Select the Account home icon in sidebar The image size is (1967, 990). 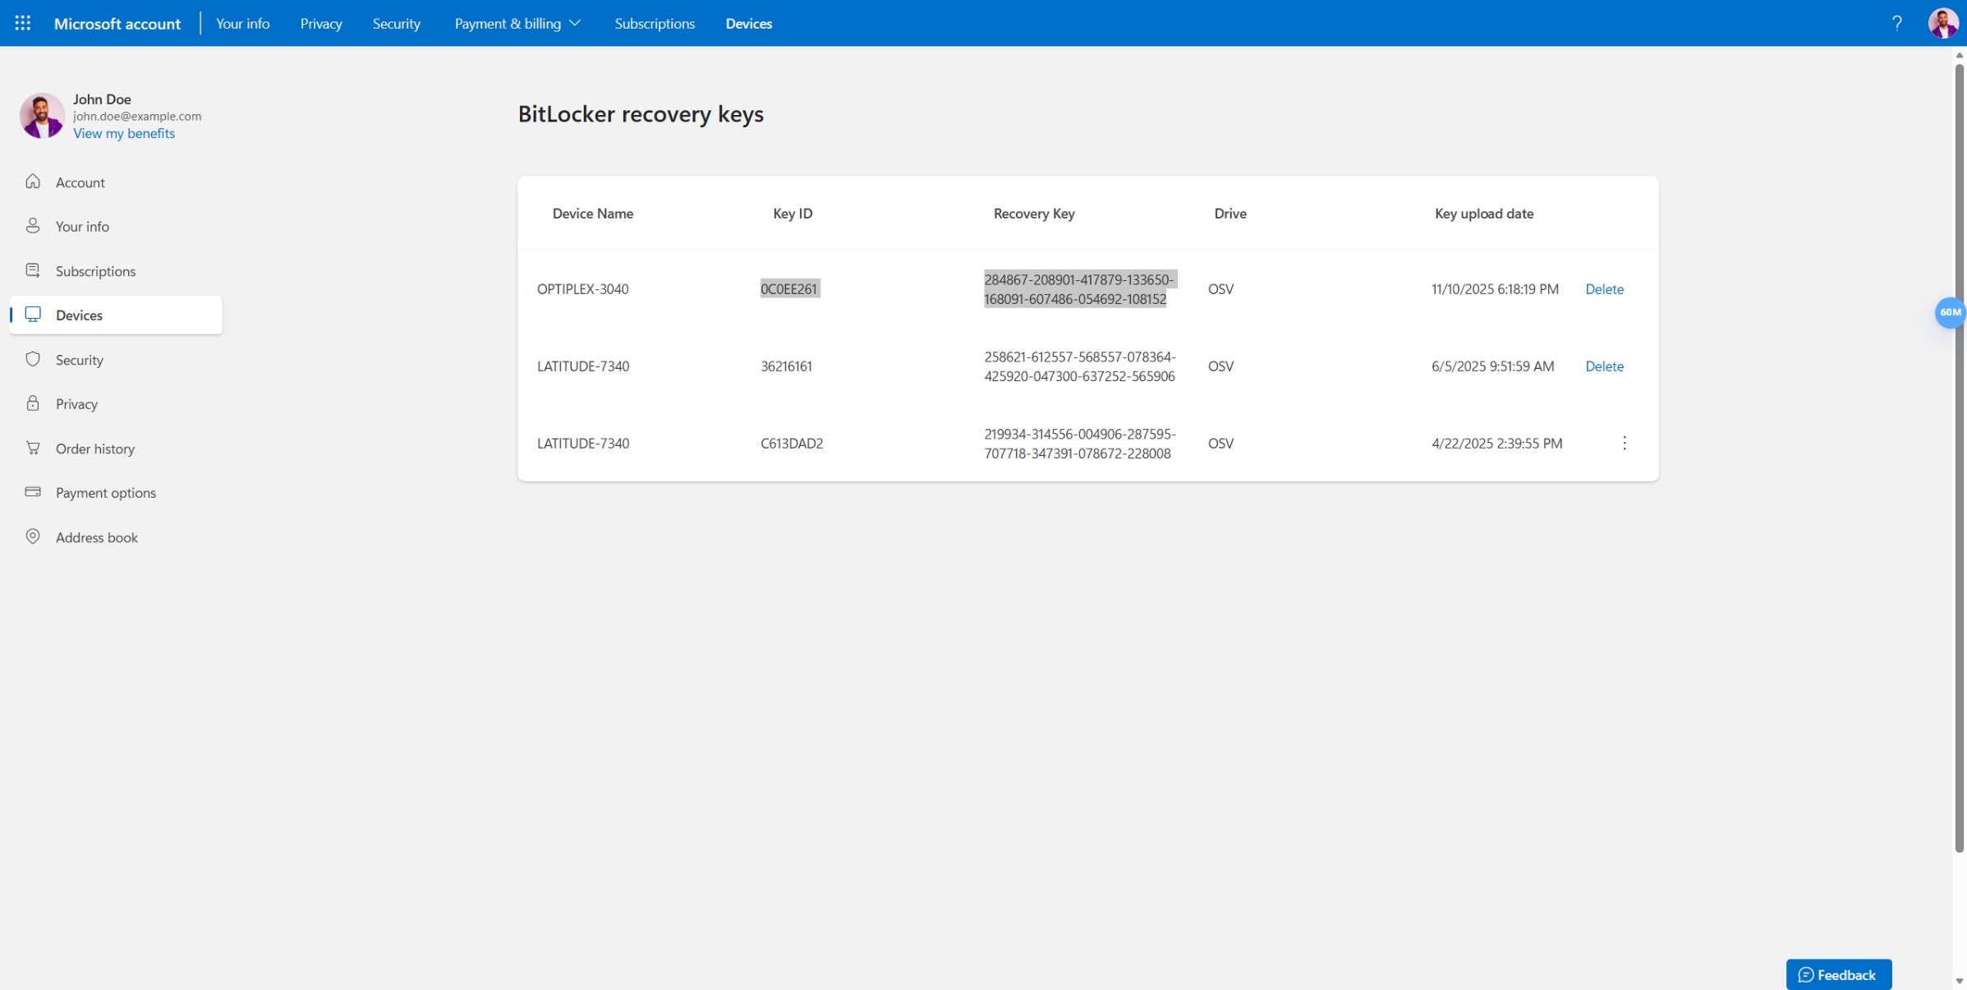click(x=33, y=182)
